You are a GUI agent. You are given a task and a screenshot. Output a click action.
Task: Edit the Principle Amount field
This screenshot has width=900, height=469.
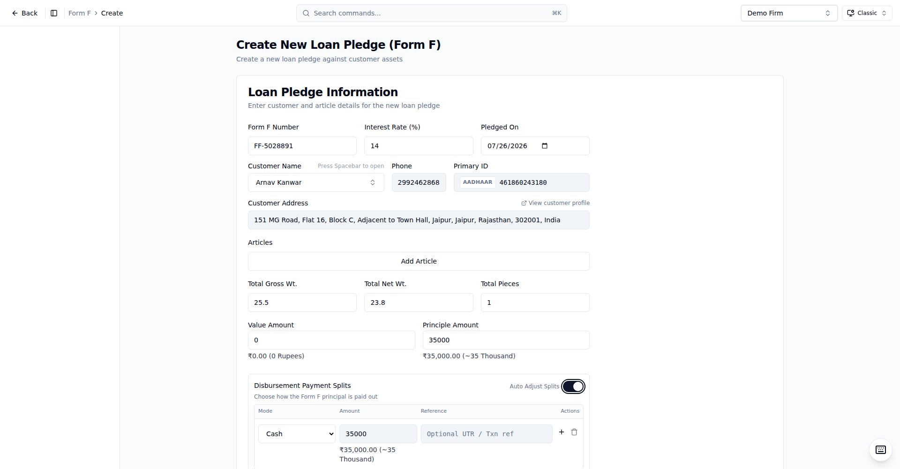pyautogui.click(x=506, y=340)
